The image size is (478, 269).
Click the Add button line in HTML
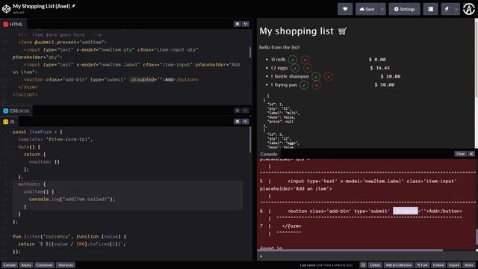point(111,80)
